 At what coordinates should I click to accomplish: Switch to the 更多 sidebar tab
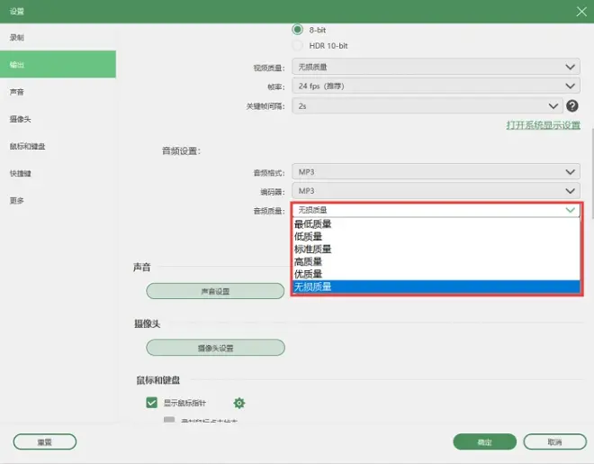[x=58, y=201]
